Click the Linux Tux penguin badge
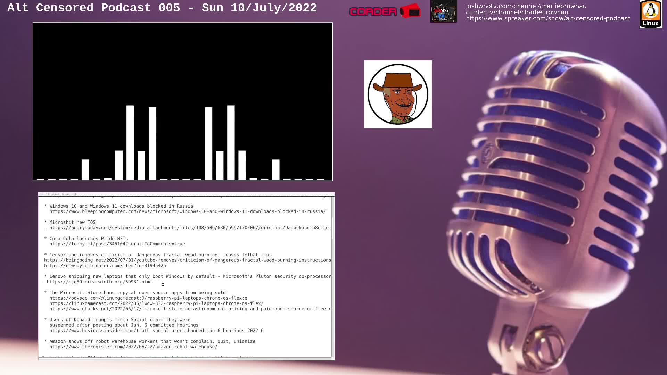 [x=651, y=14]
